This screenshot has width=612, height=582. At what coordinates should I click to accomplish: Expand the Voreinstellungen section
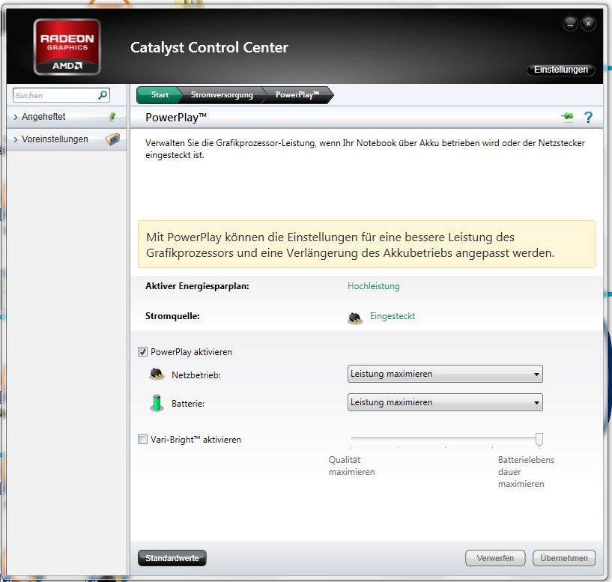(67, 139)
